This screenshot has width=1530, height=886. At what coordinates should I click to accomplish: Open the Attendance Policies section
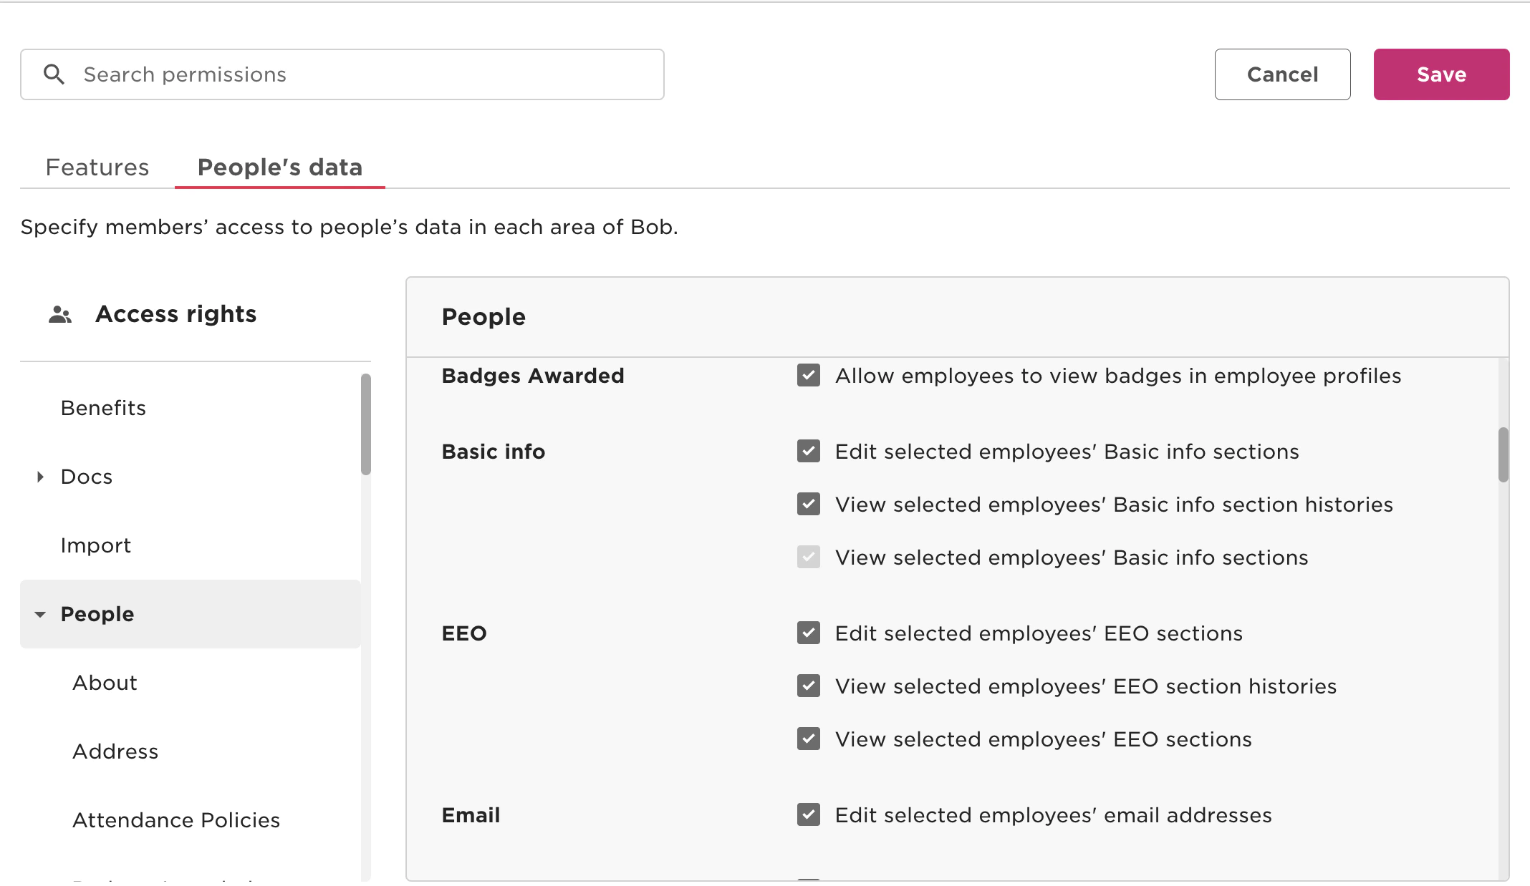pos(176,820)
